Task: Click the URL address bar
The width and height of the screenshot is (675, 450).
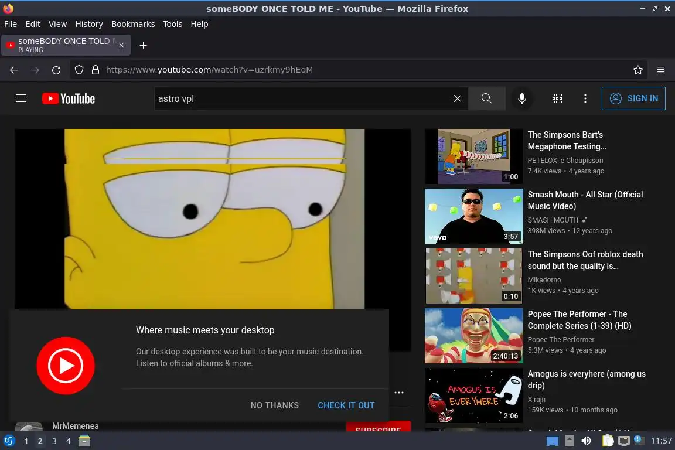Action: pos(357,70)
